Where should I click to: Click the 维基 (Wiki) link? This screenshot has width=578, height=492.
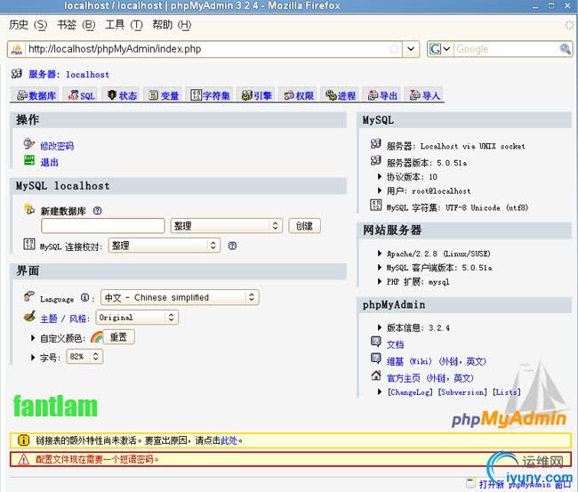pos(436,361)
